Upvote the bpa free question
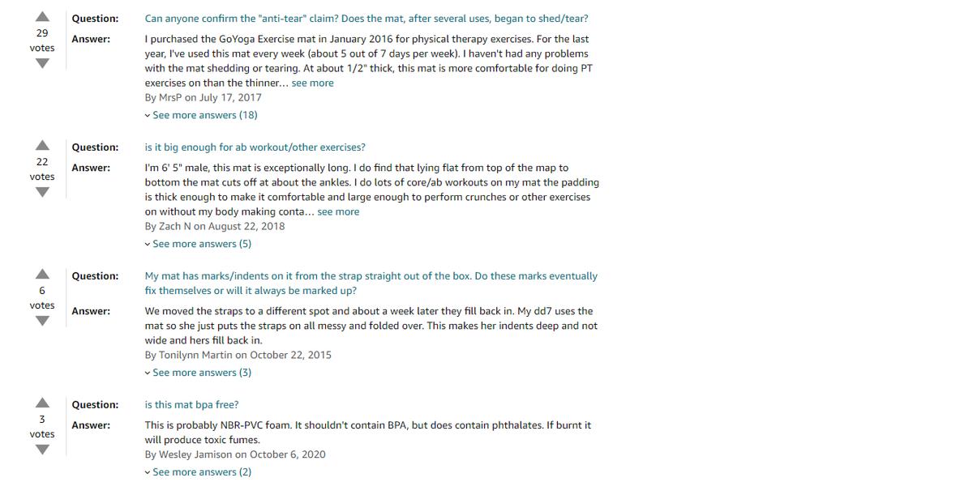973x482 pixels. pyautogui.click(x=42, y=403)
